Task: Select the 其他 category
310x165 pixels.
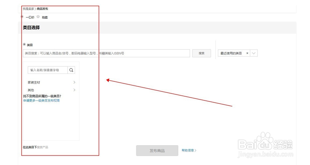Action: pyautogui.click(x=31, y=90)
